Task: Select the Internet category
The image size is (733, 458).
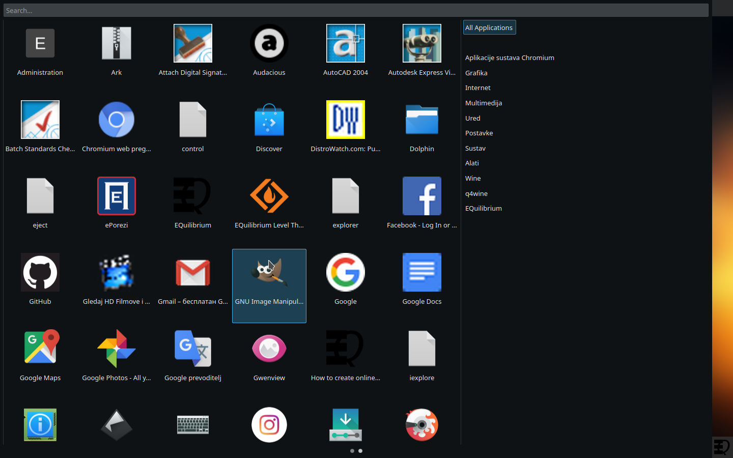Action: (x=477, y=88)
